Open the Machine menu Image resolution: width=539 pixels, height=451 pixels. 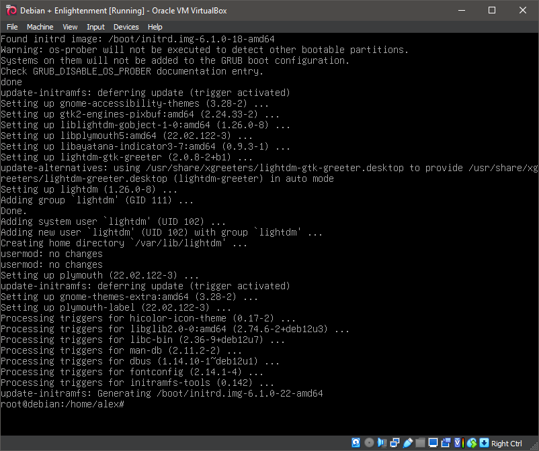click(40, 27)
